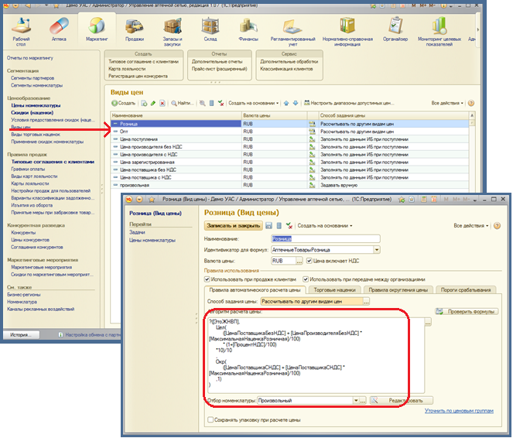The height and width of the screenshot is (438, 513).
Task: Sort list by Валюта цены column header
Action: (x=274, y=115)
